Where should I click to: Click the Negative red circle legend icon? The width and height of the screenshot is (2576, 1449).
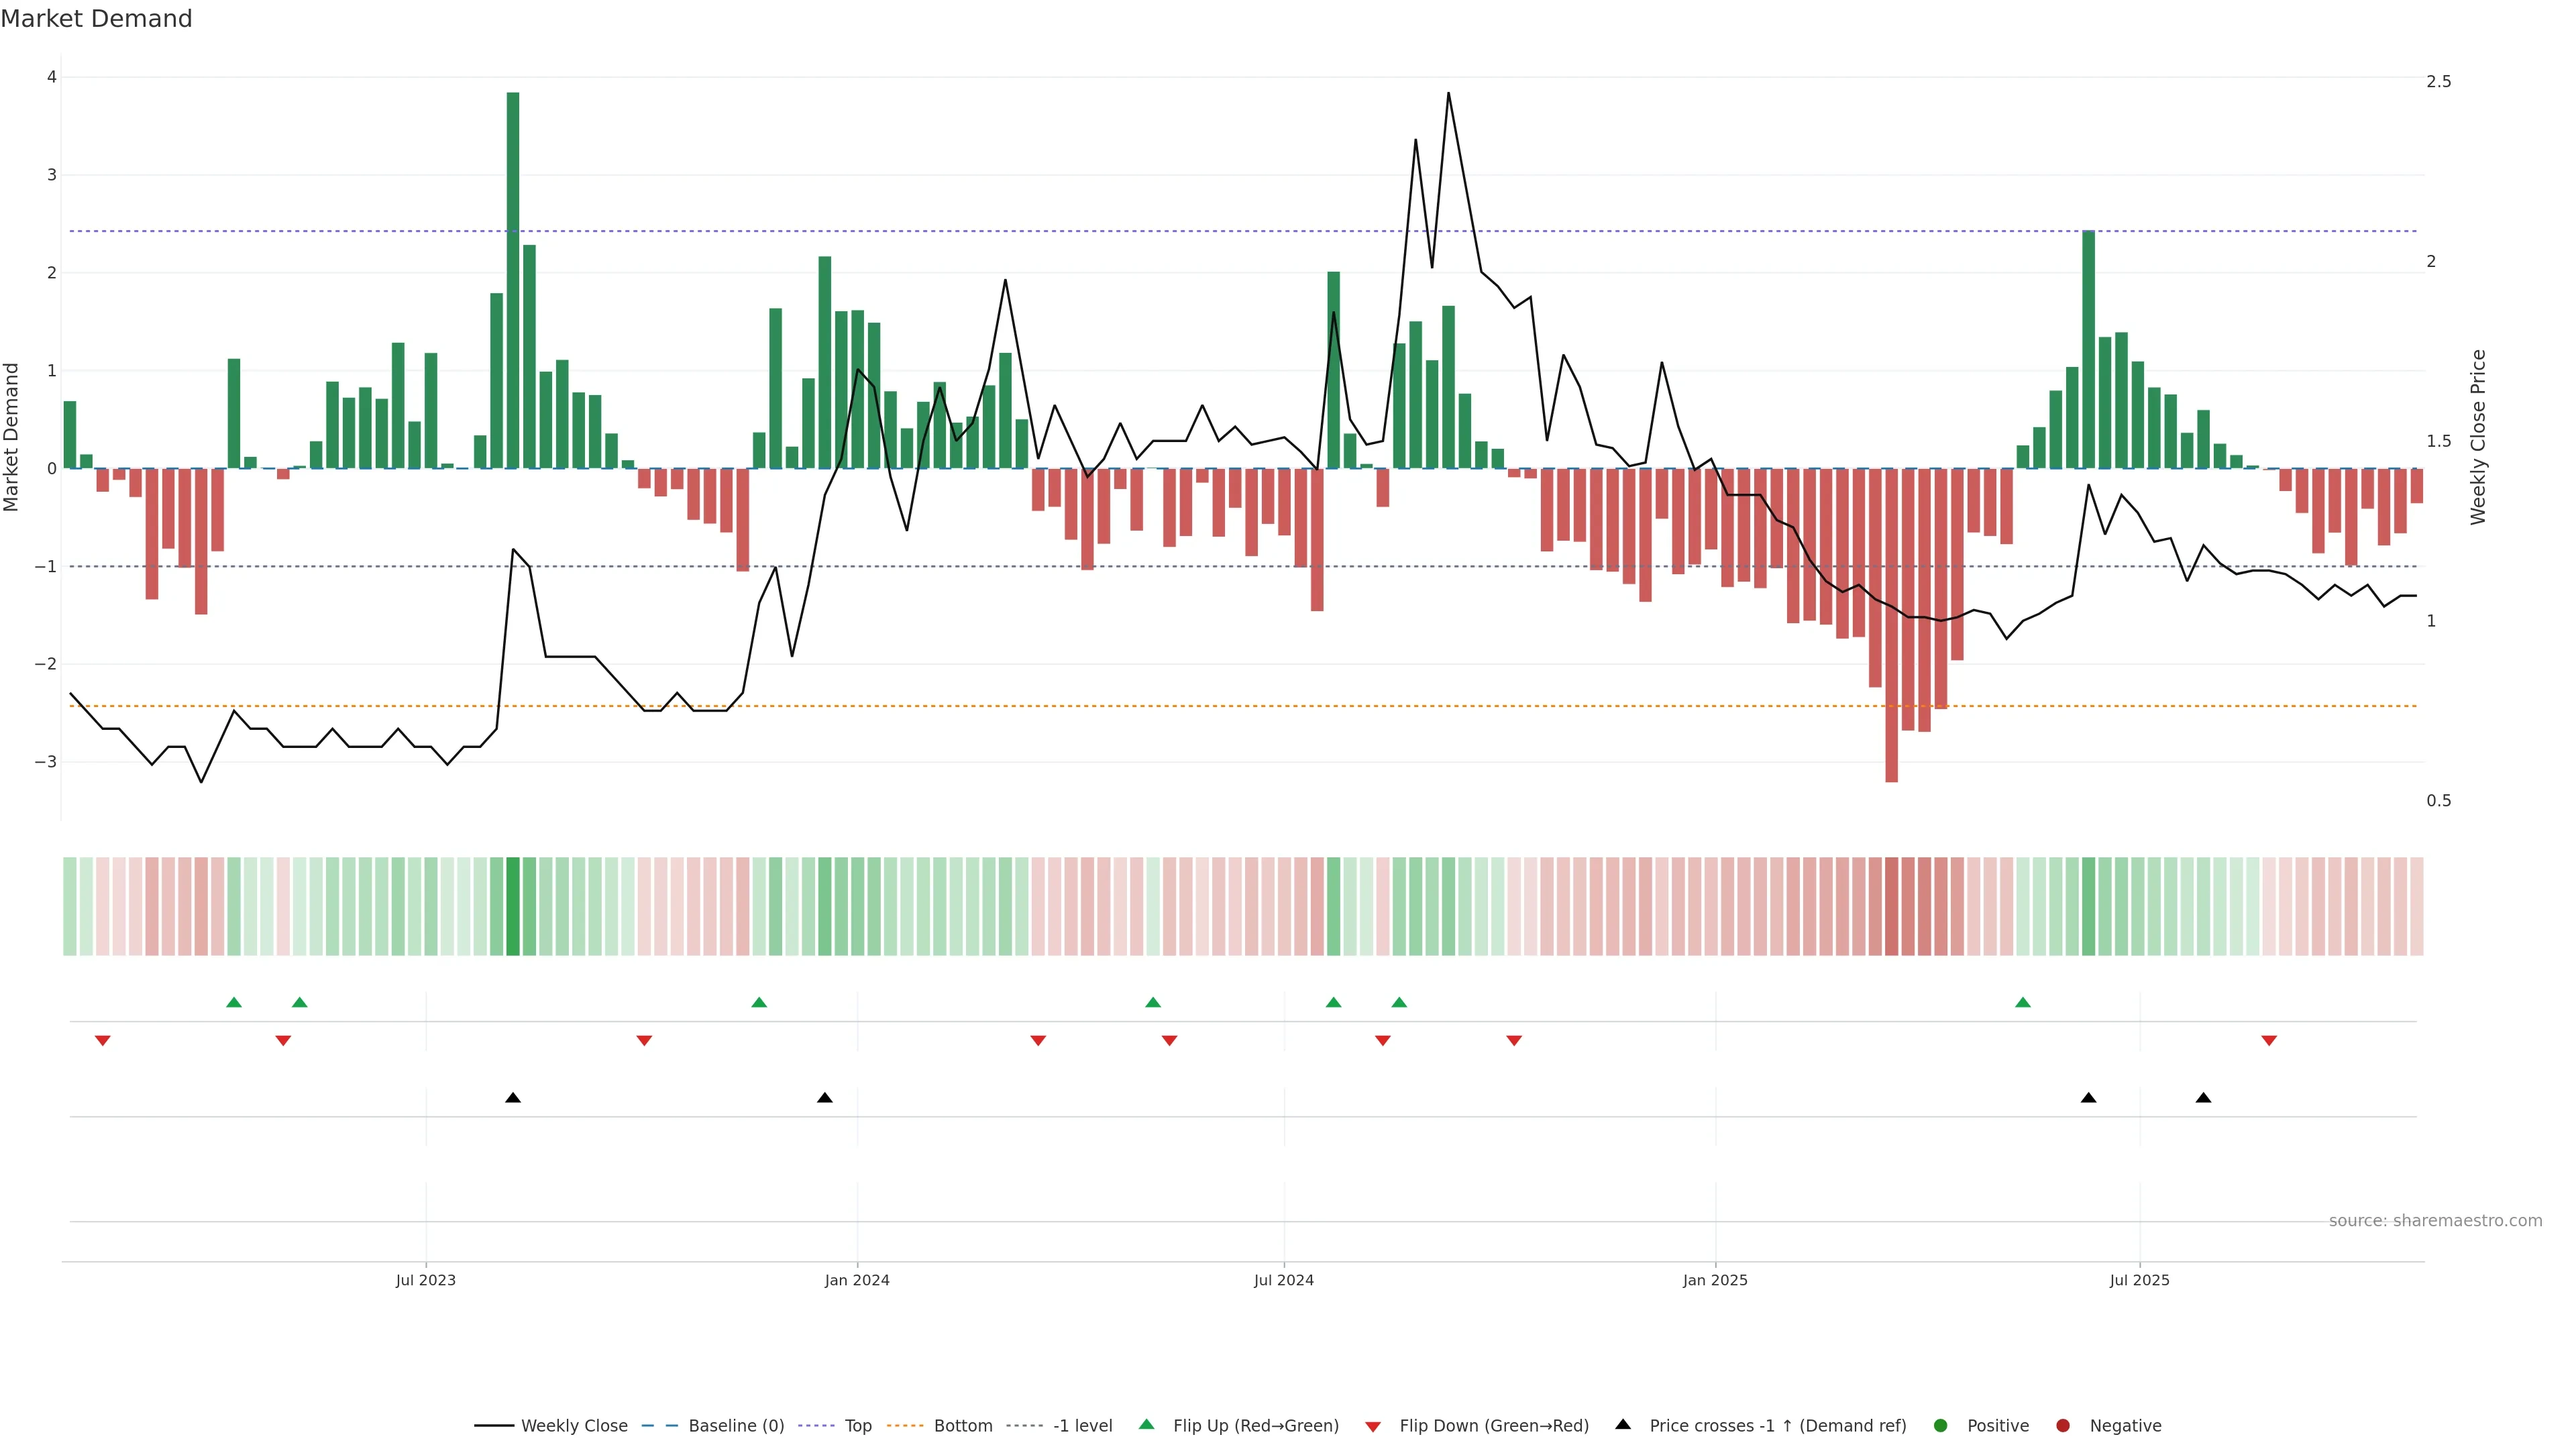coord(2063,1425)
